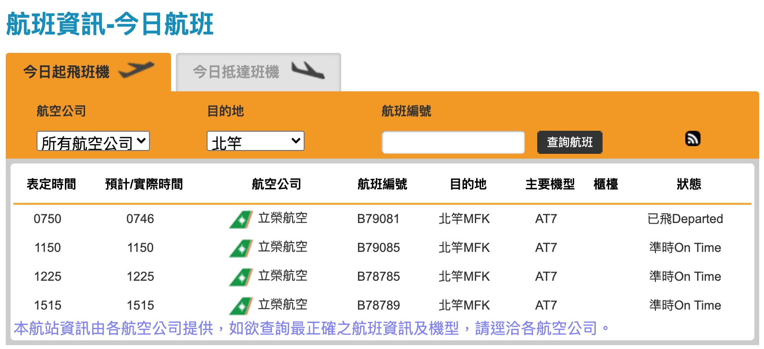
Task: Click UNI Air logo for flight B79081
Action: point(241,219)
